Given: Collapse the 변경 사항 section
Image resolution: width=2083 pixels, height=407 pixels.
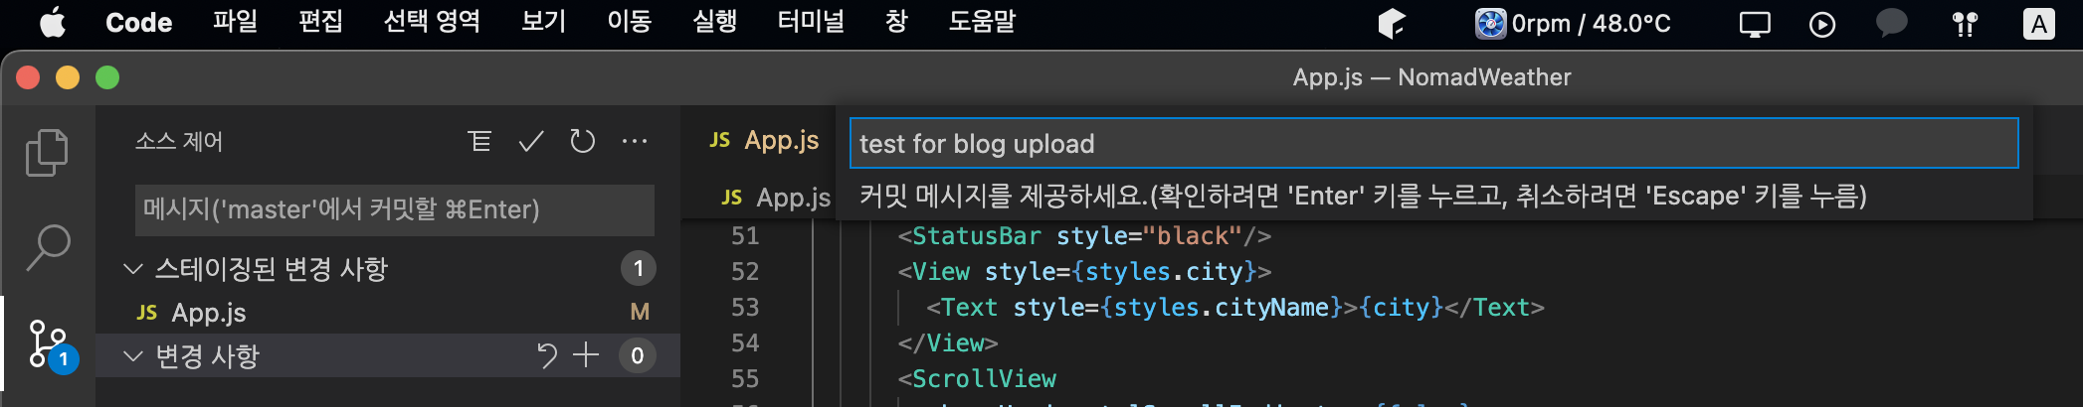Looking at the screenshot, I should (132, 355).
